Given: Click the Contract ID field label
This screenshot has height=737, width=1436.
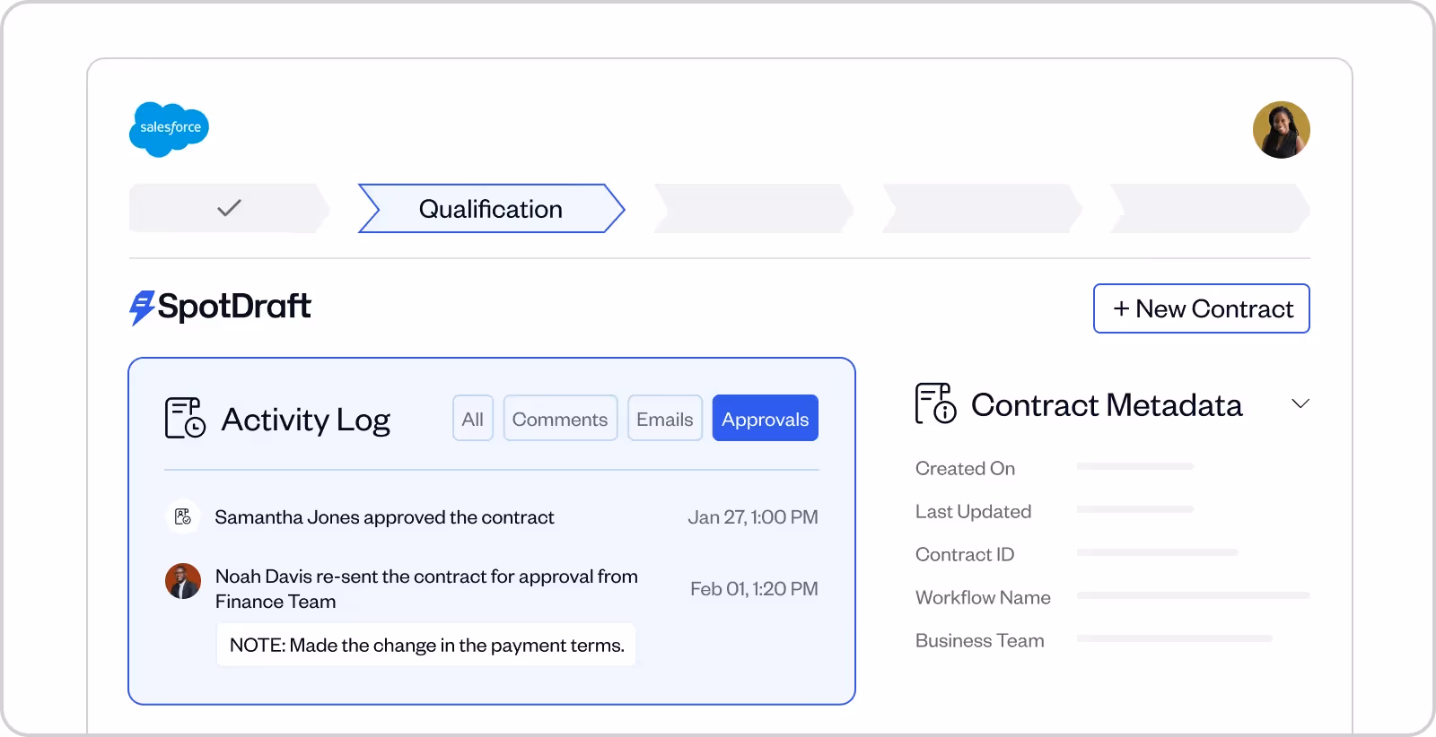Looking at the screenshot, I should pos(965,554).
